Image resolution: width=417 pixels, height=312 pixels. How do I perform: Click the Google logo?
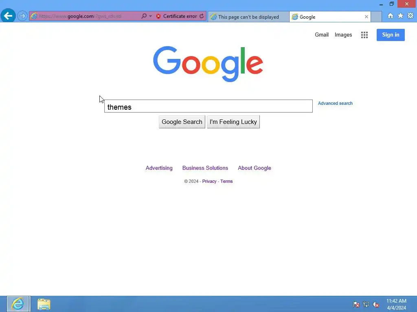[208, 64]
